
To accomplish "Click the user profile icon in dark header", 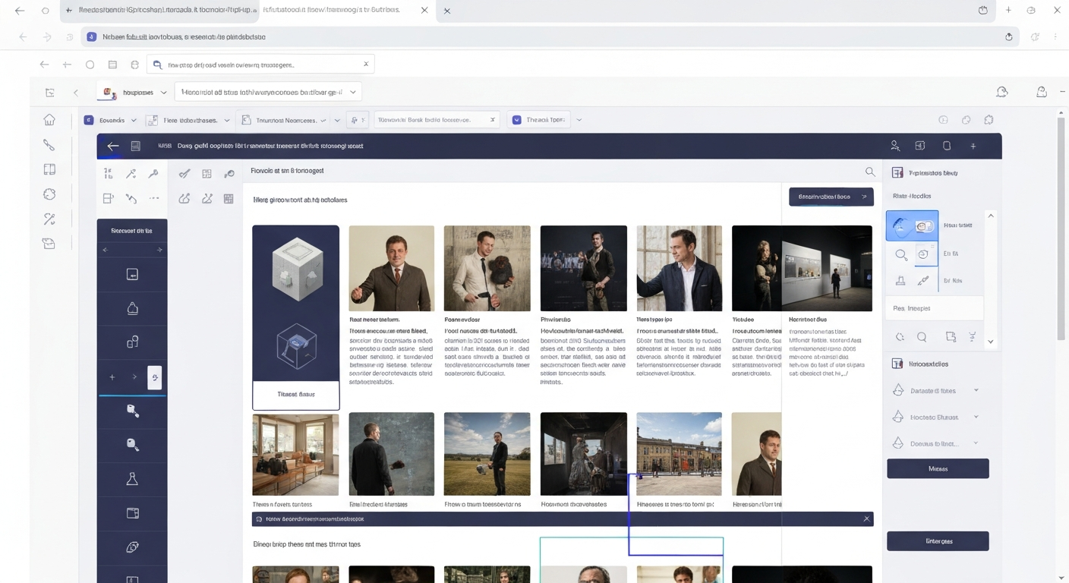I will [895, 146].
